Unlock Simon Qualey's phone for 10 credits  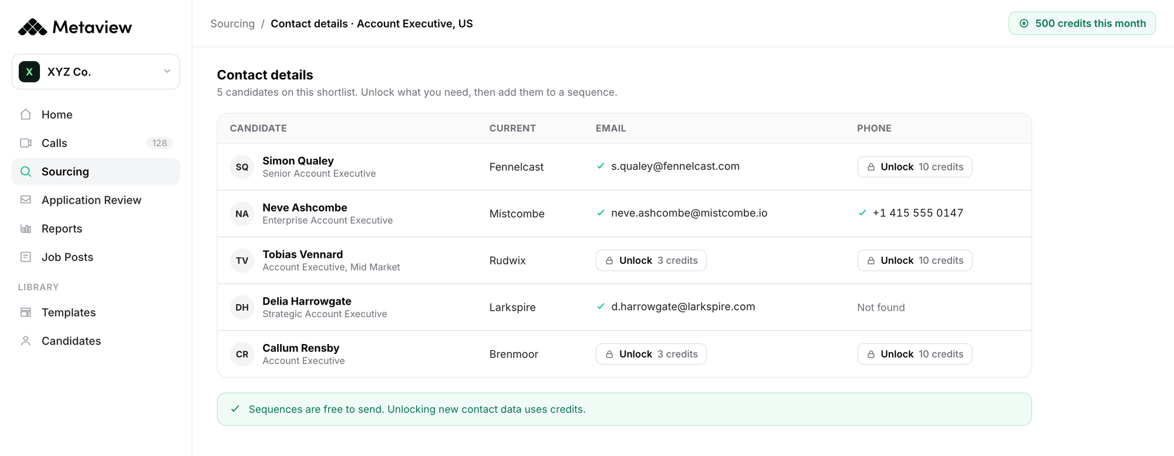[915, 167]
